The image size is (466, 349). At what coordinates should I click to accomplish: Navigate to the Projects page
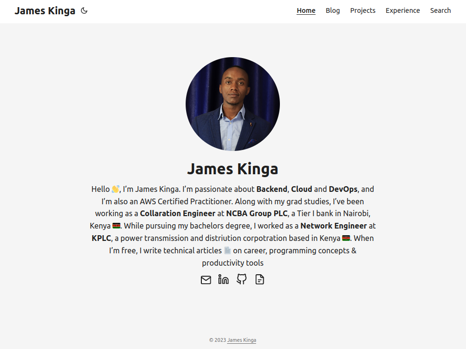coord(363,10)
